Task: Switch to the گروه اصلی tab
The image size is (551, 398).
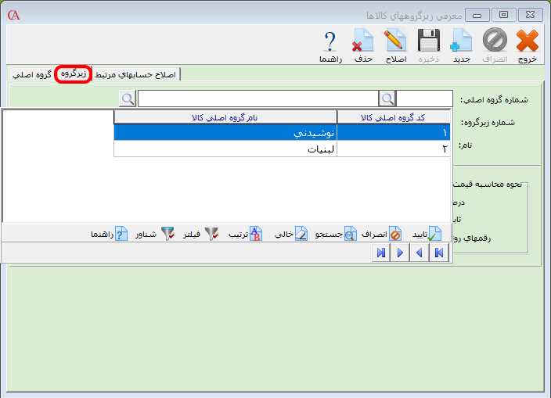Action: pyautogui.click(x=32, y=74)
